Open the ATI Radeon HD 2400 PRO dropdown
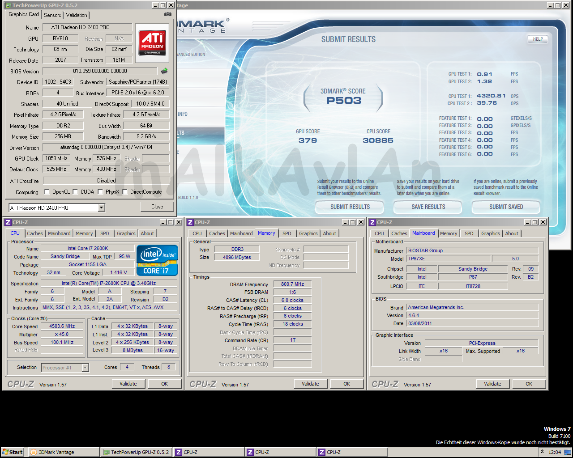This screenshot has width=573, height=458. (x=102, y=208)
